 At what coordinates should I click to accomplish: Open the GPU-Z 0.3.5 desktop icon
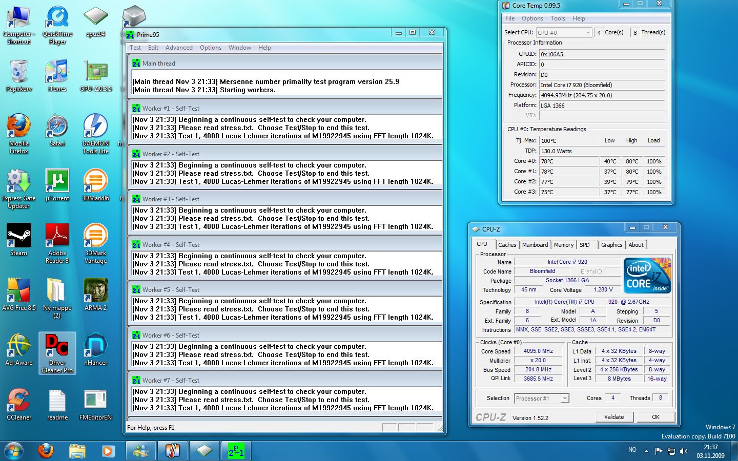pos(95,77)
